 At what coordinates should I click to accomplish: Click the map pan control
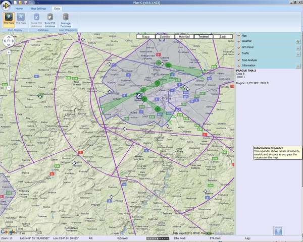click(9, 41)
